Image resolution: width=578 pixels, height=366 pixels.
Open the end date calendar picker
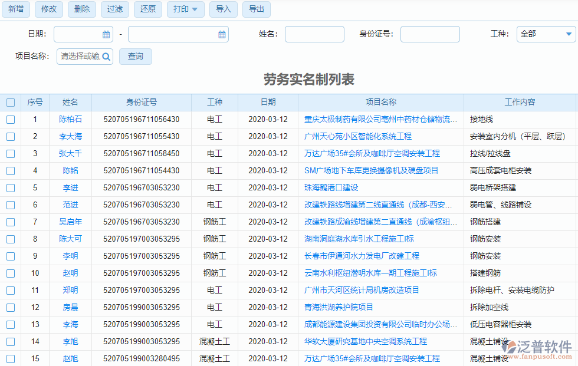click(x=222, y=34)
